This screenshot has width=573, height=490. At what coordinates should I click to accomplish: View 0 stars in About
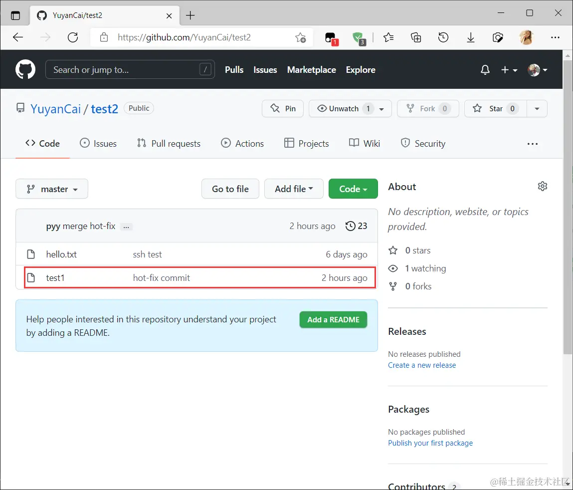tap(409, 250)
